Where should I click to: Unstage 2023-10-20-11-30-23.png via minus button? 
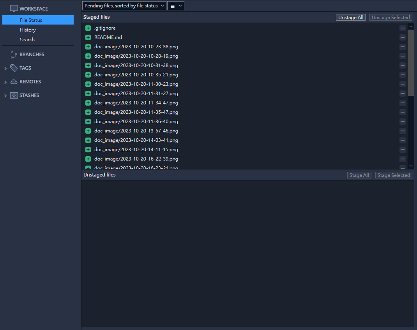(402, 84)
